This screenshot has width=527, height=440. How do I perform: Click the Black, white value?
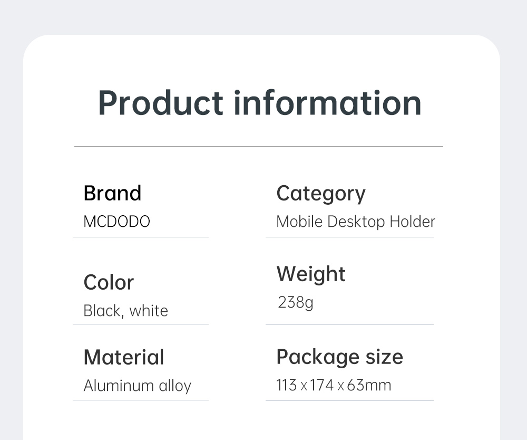[x=126, y=311]
